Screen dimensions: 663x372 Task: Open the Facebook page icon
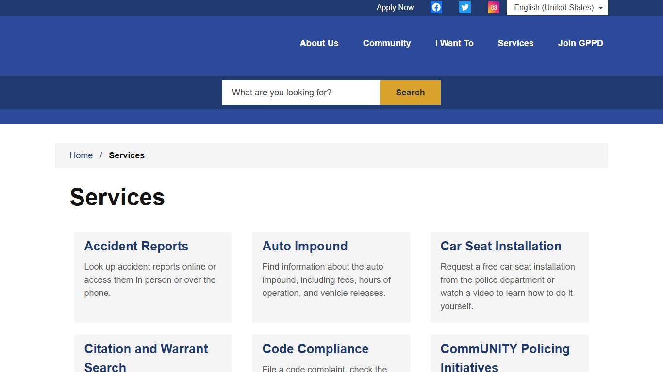pyautogui.click(x=436, y=7)
